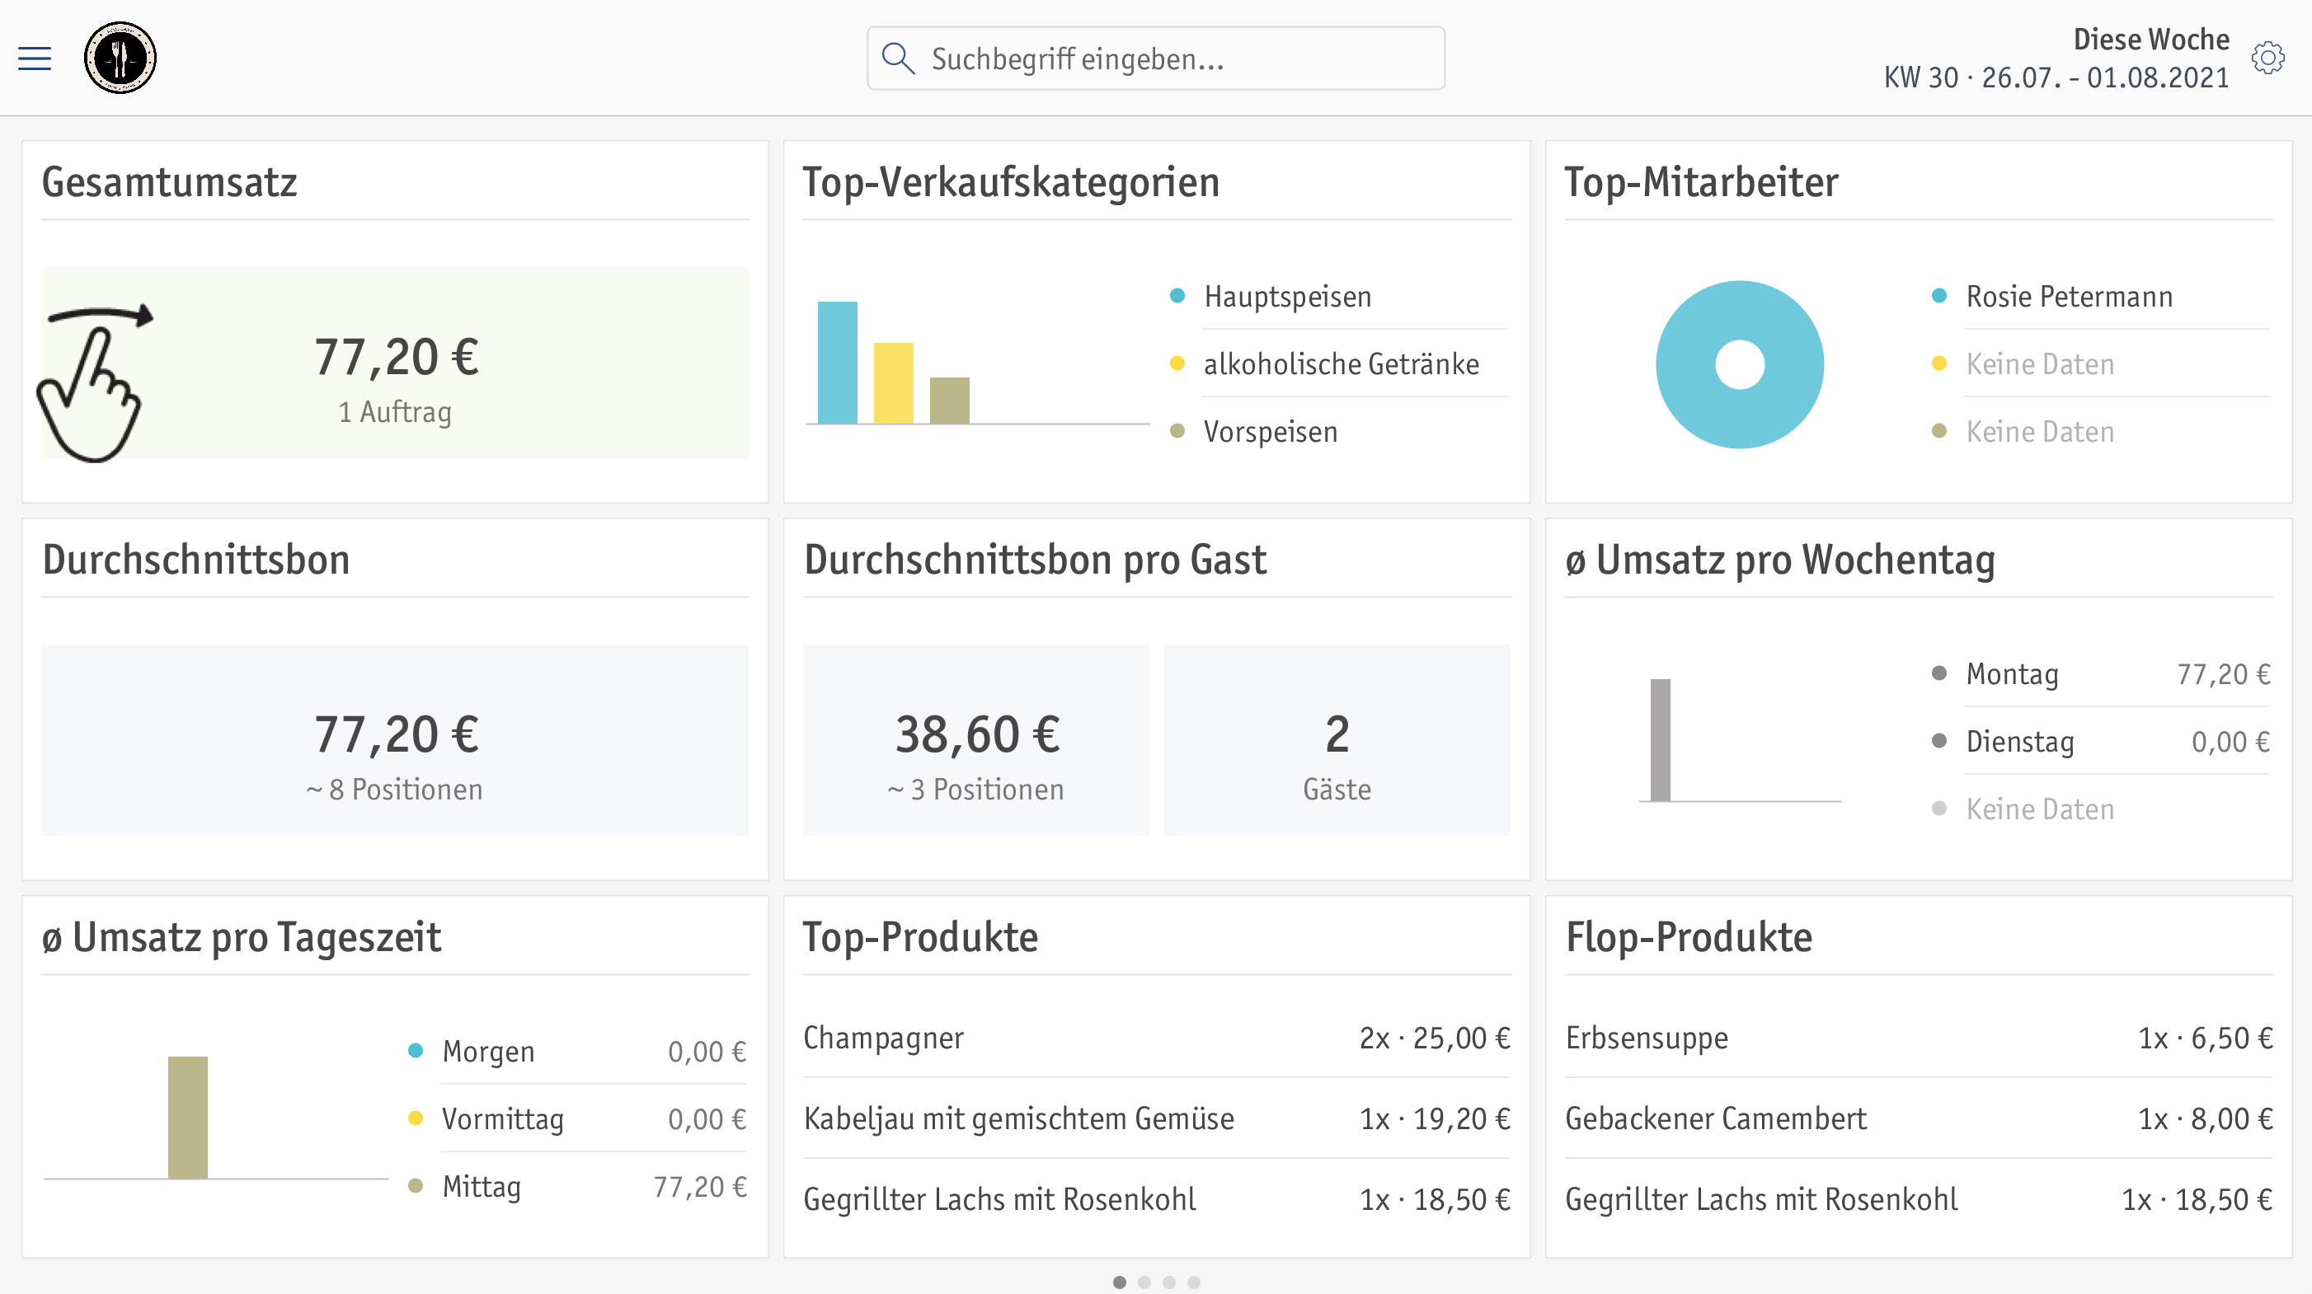
Task: Focus the Suchbegriff eingeben search field
Action: pyautogui.click(x=1156, y=59)
